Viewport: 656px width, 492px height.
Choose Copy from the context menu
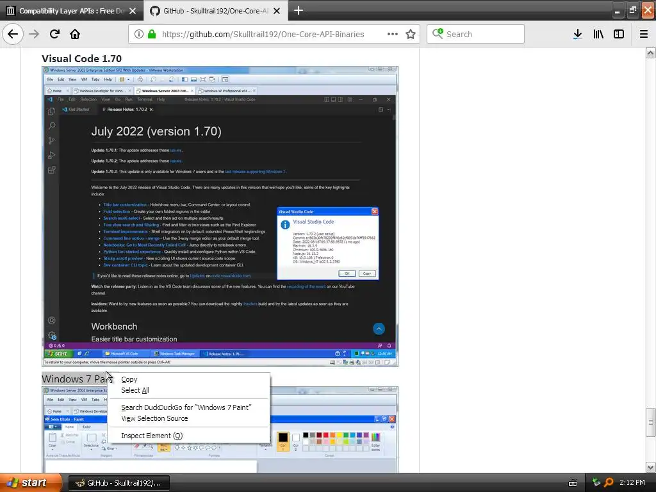click(x=188, y=379)
